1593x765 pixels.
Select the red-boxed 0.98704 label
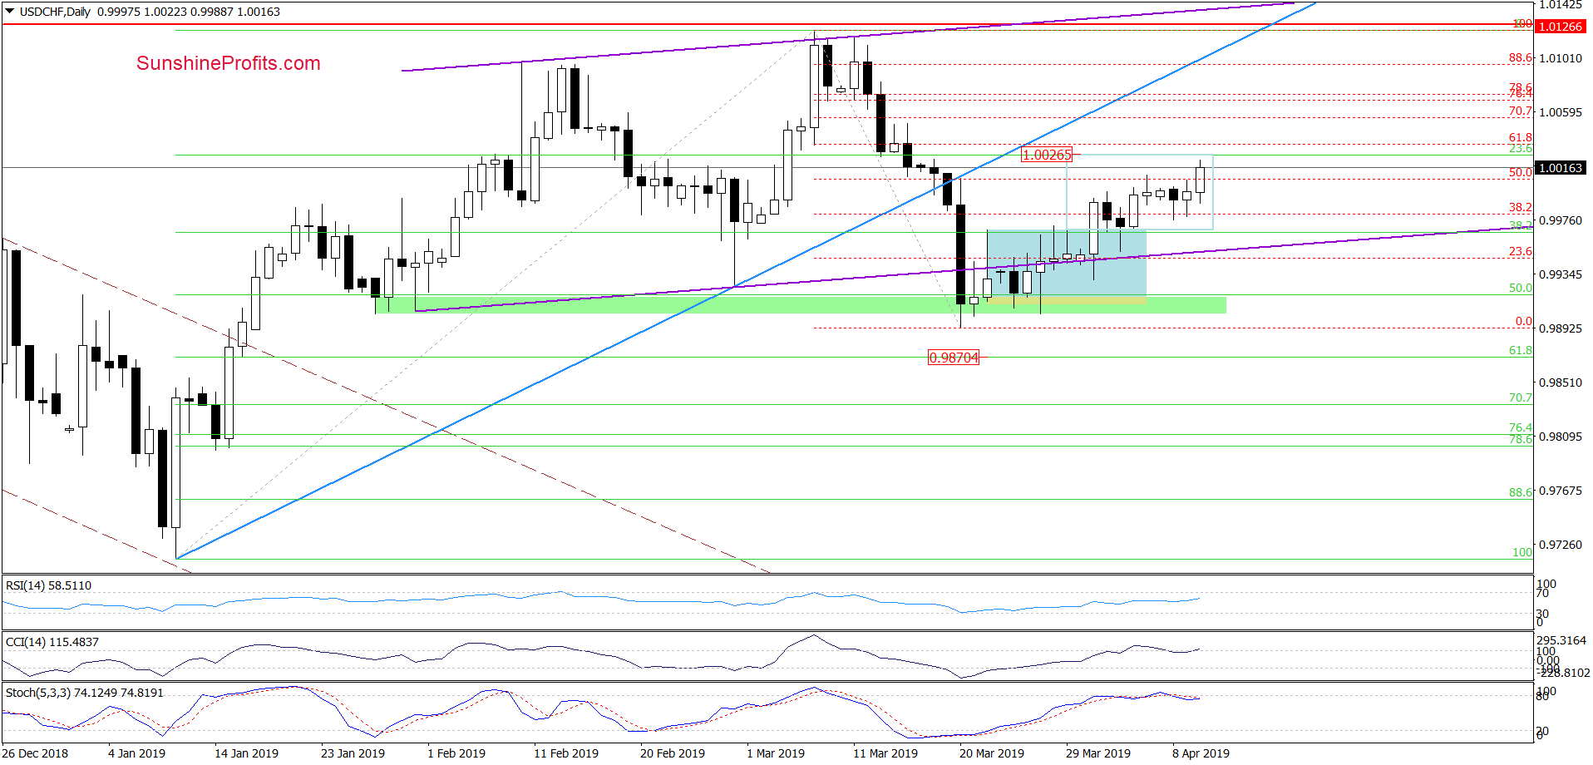point(954,358)
